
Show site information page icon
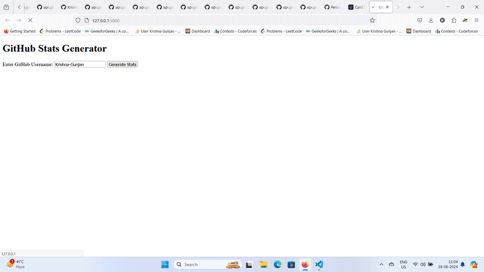(87, 20)
